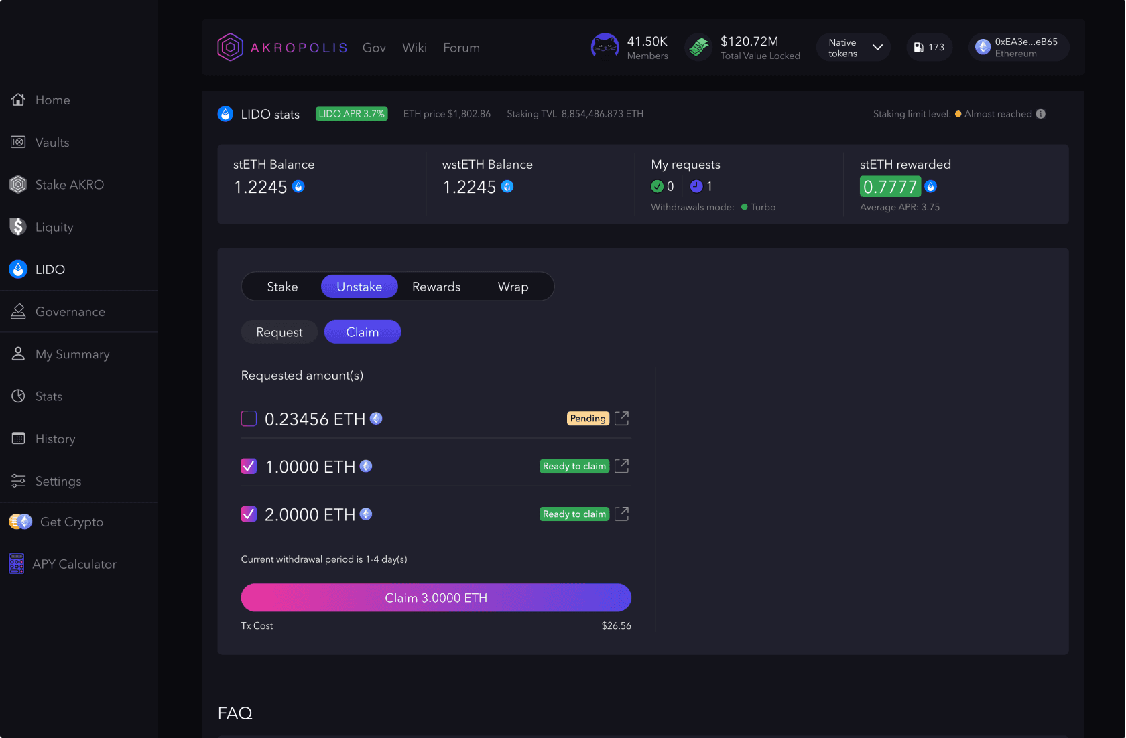Open Settings sliders icon

(18, 481)
